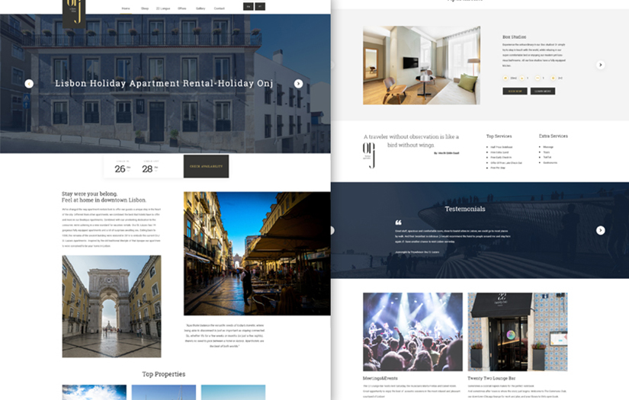Open the Meetings&Events concert photo
This screenshot has width=629, height=400.
pyautogui.click(x=412, y=332)
